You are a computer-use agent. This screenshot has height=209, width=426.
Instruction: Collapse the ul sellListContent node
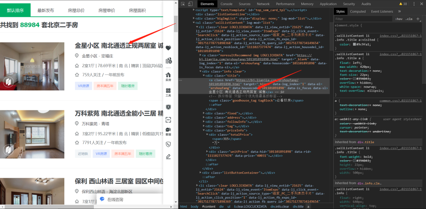(194, 23)
